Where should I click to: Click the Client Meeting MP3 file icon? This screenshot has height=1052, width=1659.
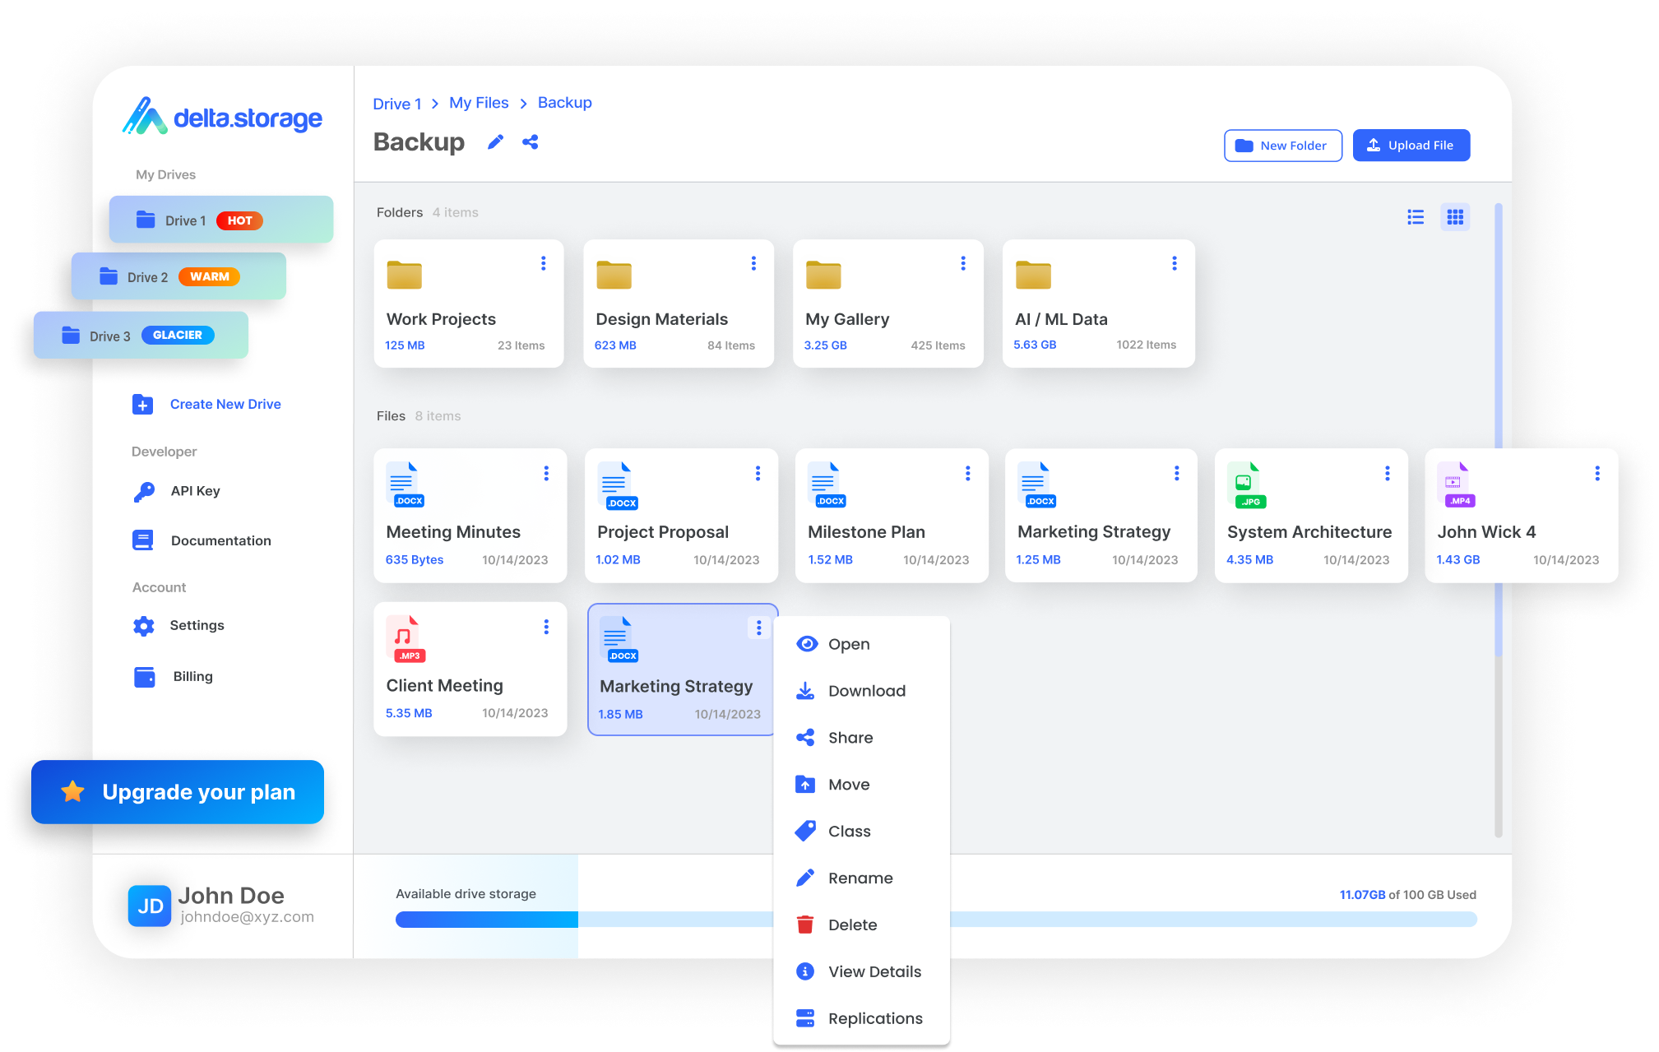pos(405,639)
